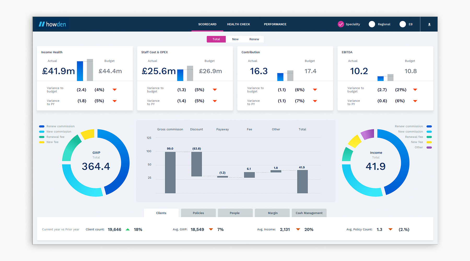
Task: Click the £41.9m Income Health actual
Action: (x=58, y=71)
